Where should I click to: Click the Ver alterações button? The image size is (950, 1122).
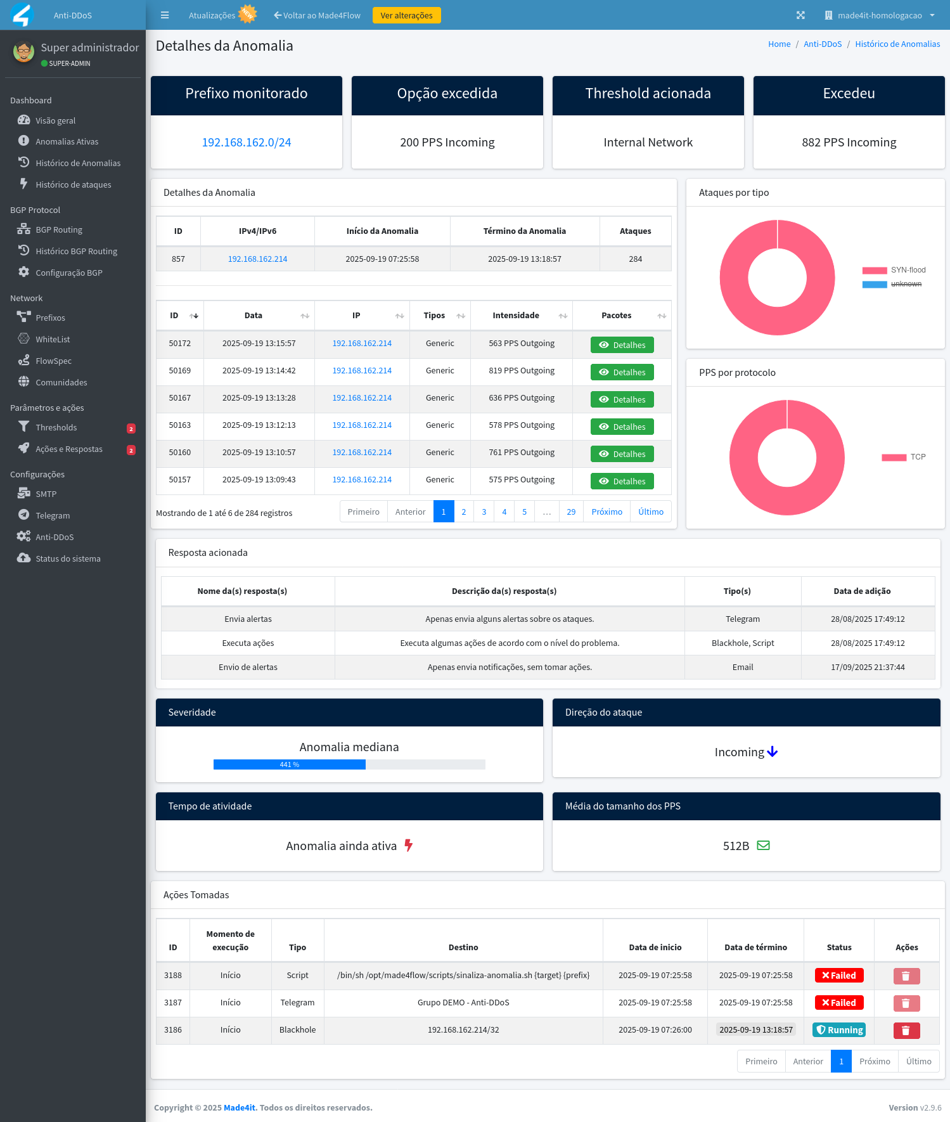pyautogui.click(x=406, y=15)
